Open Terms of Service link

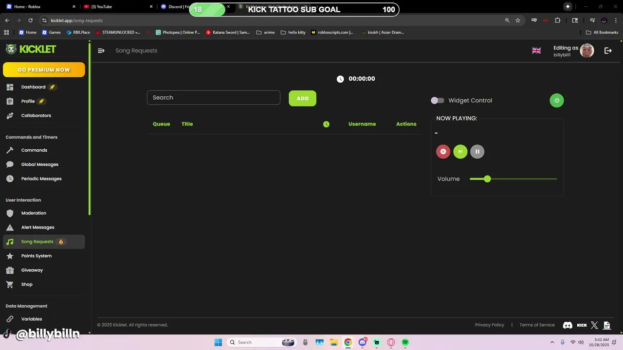pyautogui.click(x=537, y=325)
